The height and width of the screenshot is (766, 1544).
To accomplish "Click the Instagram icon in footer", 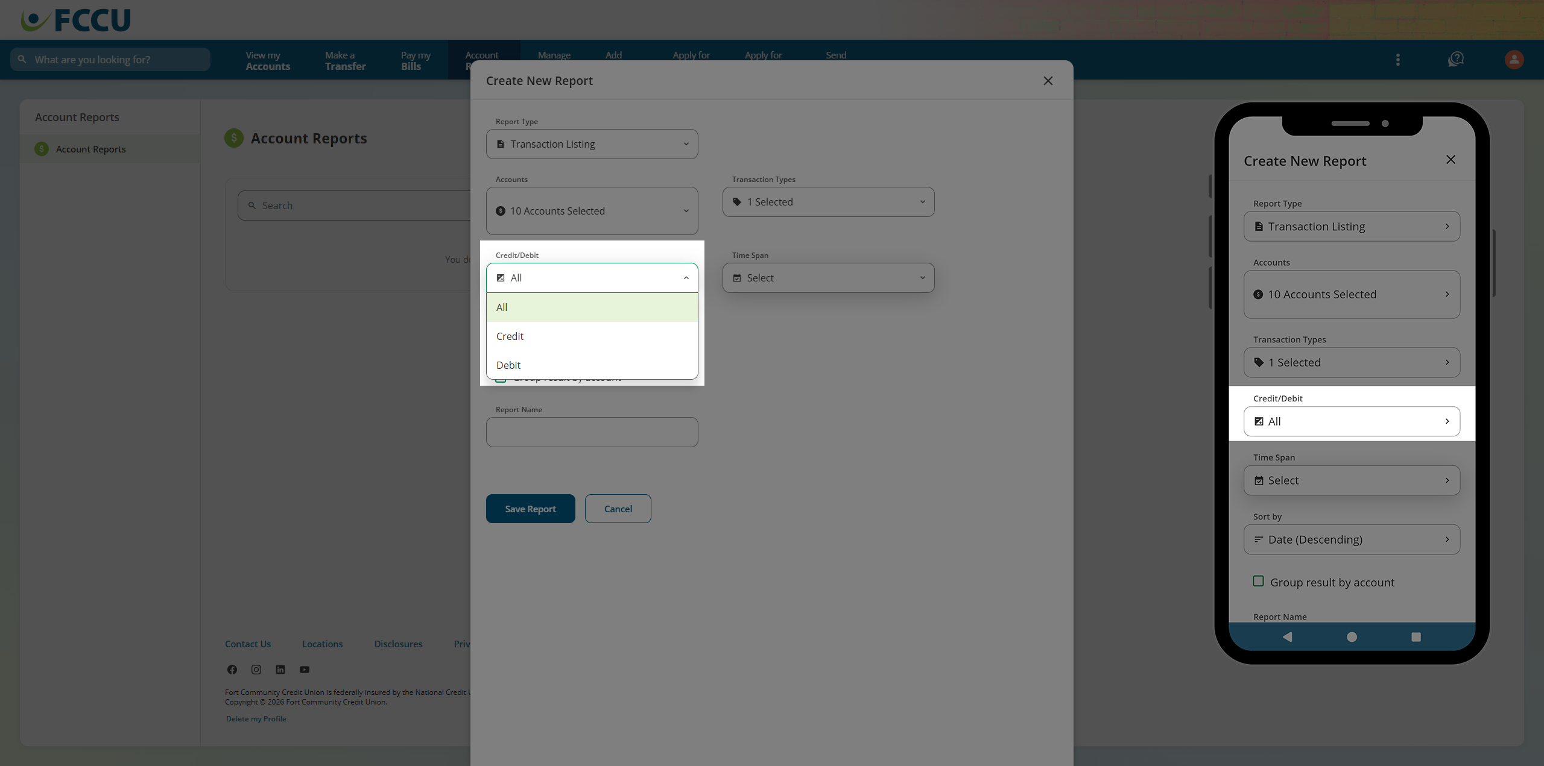I will 256,670.
